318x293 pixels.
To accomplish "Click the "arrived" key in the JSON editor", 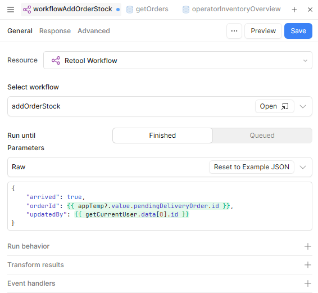I will pos(43,197).
